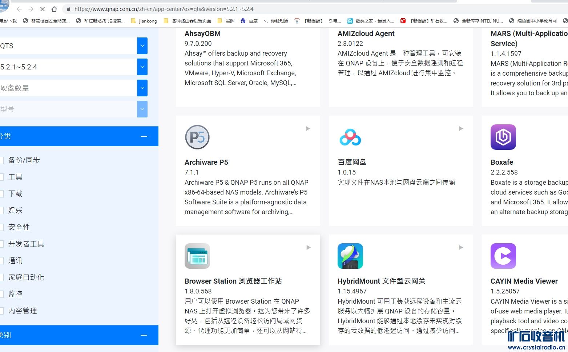
Task: Open the 百度一下，你就知道 bookmark
Action: [264, 21]
